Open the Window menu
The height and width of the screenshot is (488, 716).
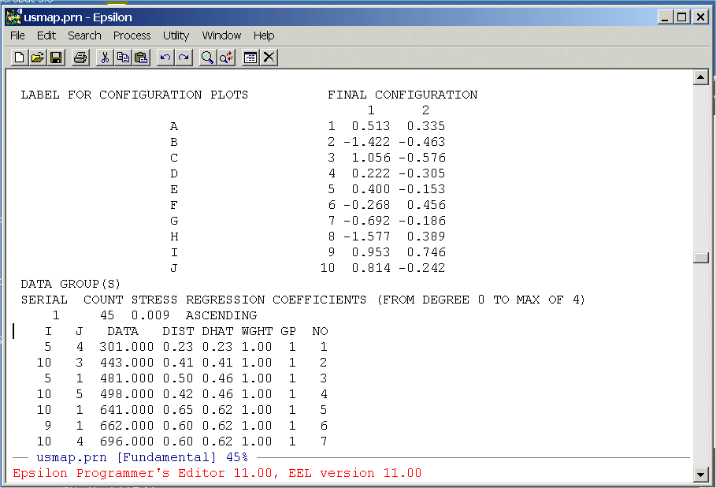pos(221,35)
